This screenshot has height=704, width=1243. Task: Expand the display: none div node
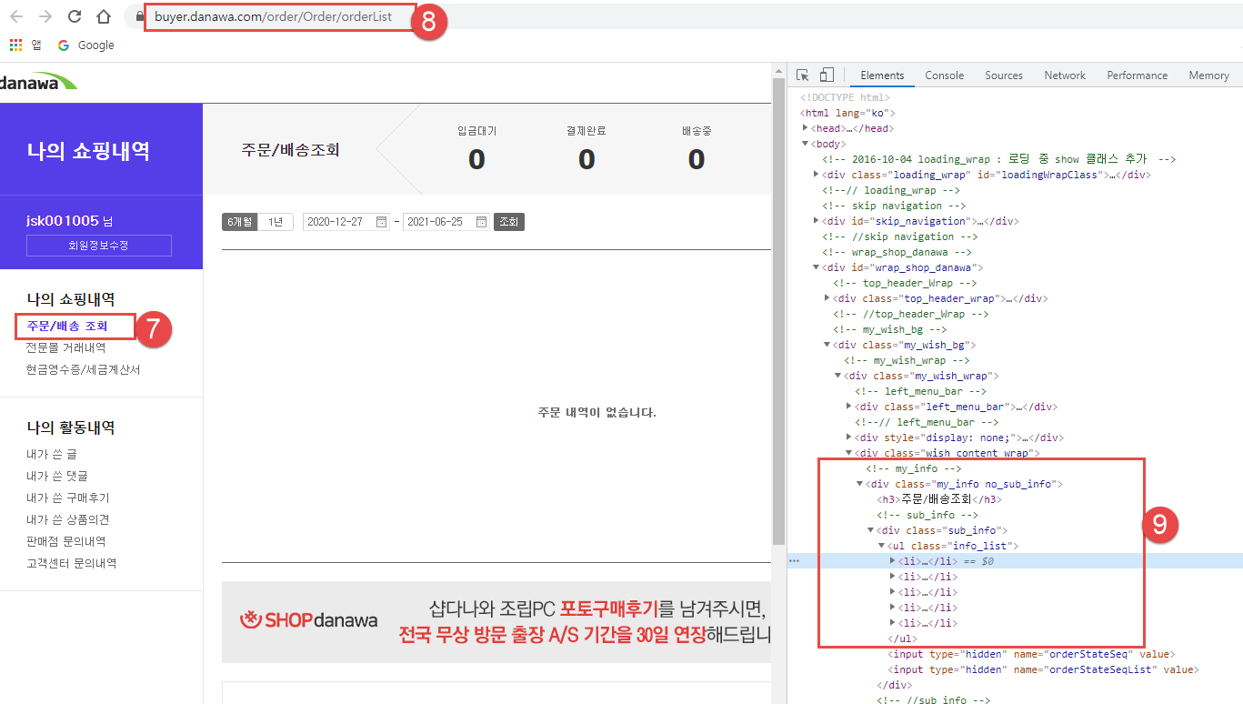click(x=849, y=437)
